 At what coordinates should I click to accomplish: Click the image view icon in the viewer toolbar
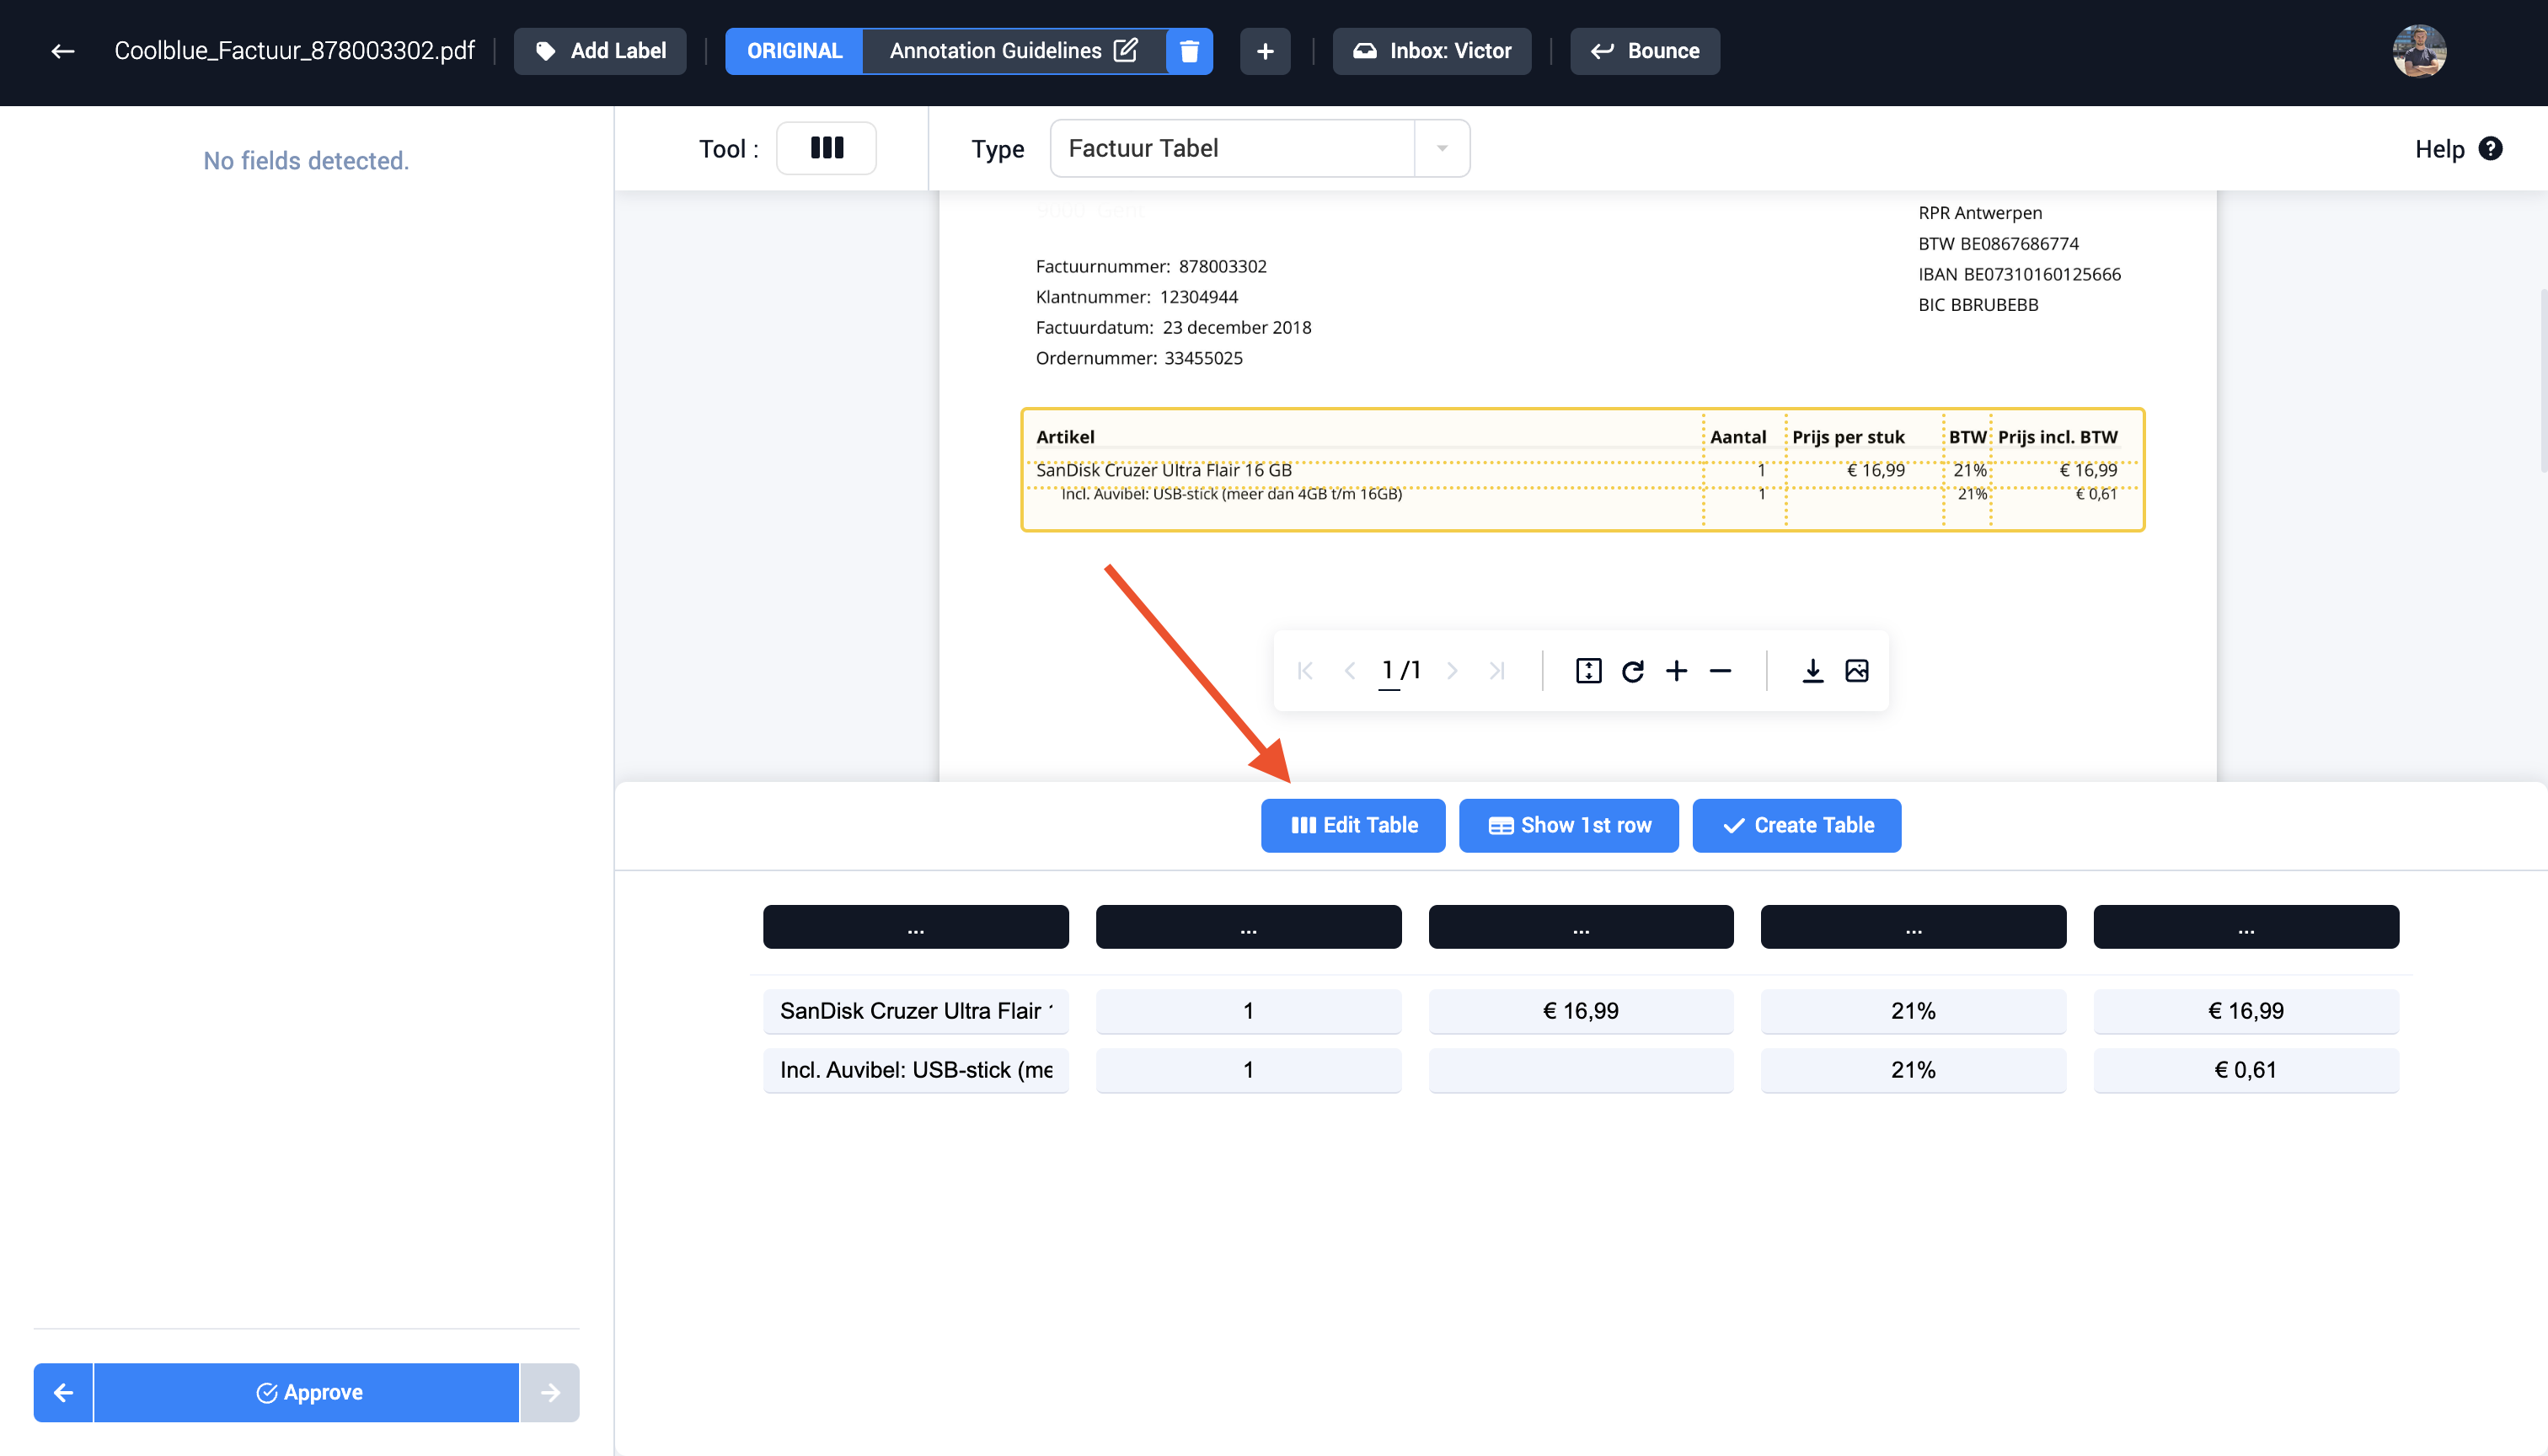coord(1857,671)
